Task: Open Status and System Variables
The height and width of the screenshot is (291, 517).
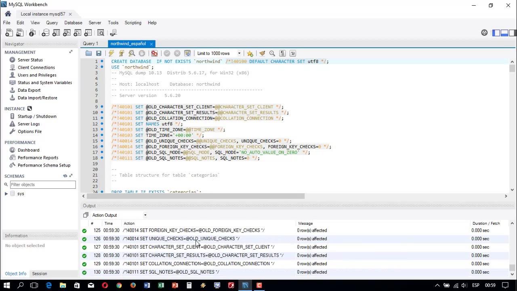Action: coord(45,82)
